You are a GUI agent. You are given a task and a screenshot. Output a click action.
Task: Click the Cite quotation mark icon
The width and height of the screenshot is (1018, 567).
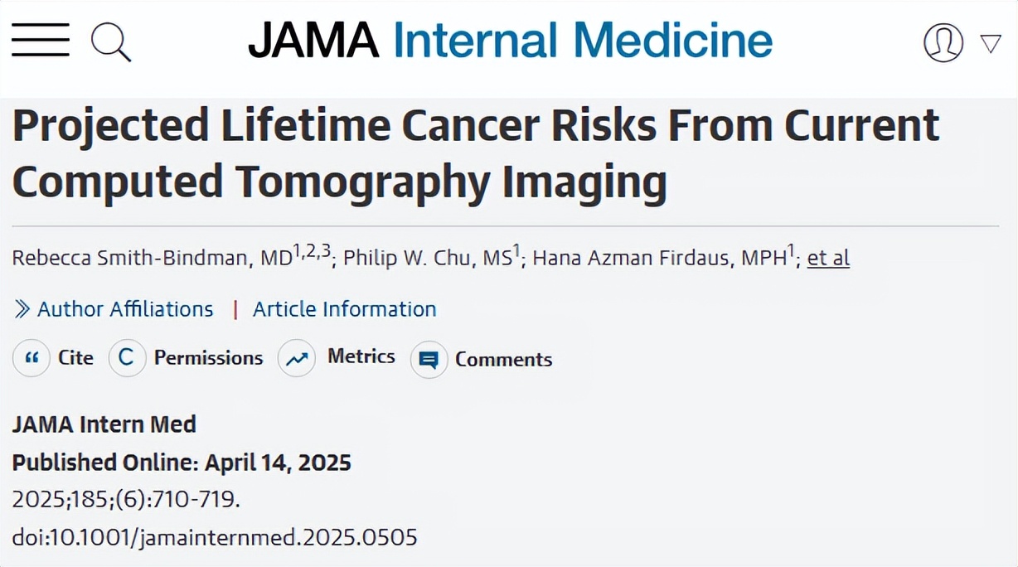coord(32,358)
